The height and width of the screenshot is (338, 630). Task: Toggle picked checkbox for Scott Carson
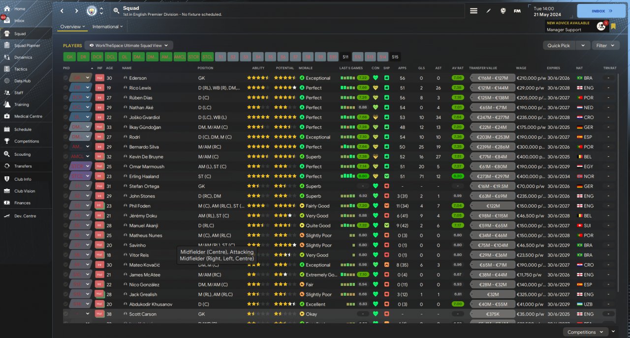65,314
